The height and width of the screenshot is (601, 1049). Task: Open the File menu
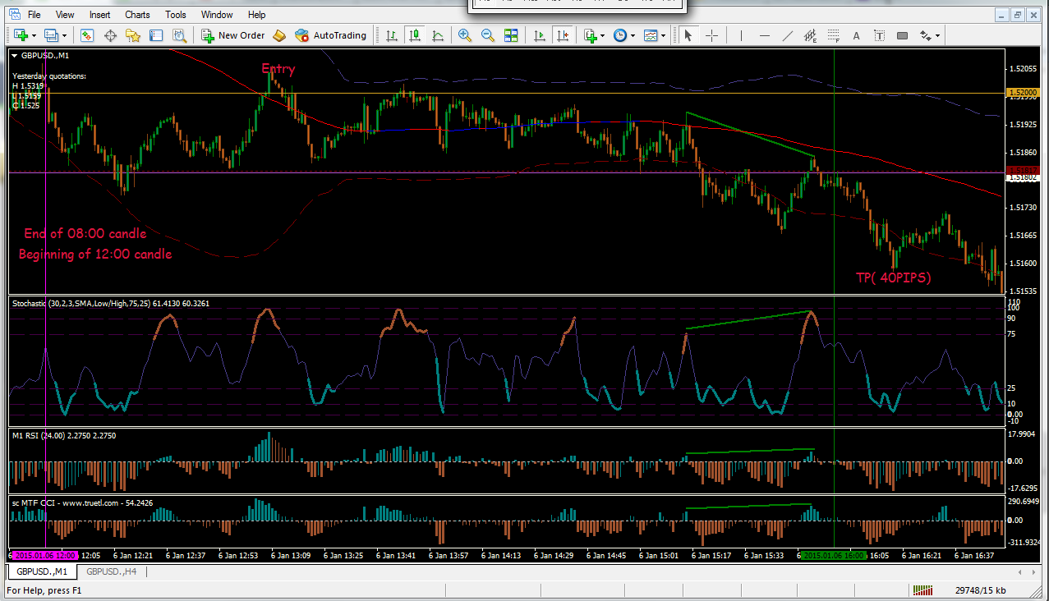34,15
